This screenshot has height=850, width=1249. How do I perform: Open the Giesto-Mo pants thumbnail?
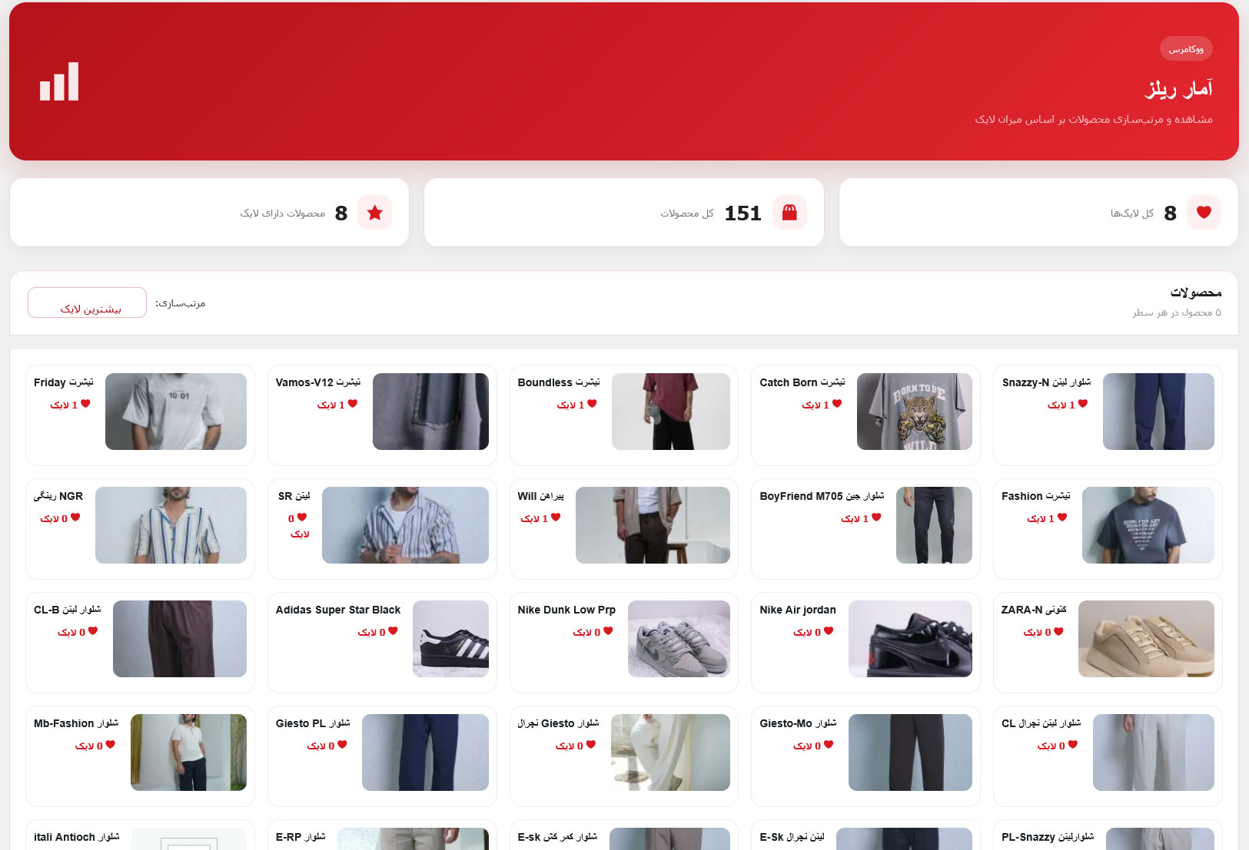pos(910,752)
